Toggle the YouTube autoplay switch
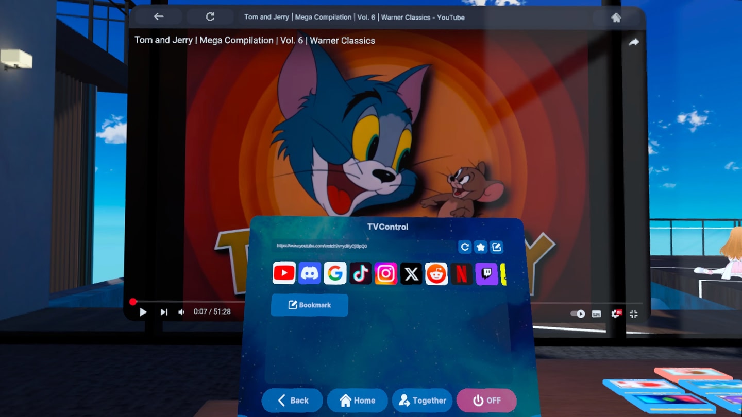The image size is (742, 417). click(577, 314)
